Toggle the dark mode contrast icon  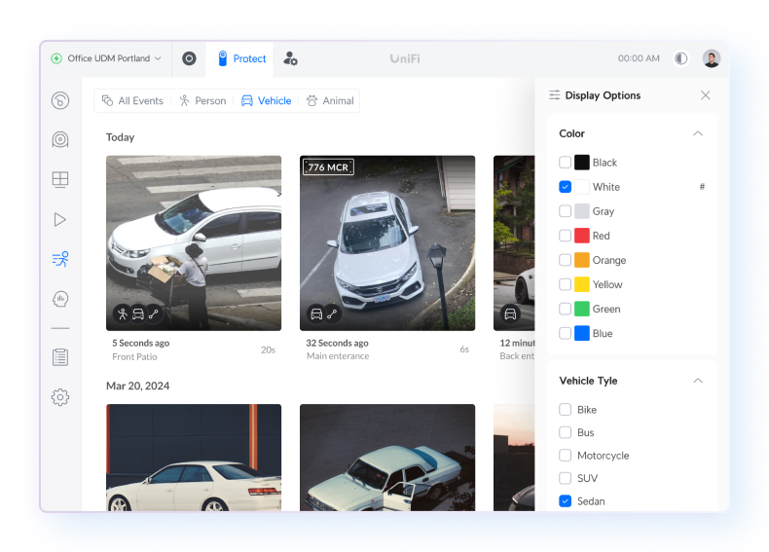point(680,58)
